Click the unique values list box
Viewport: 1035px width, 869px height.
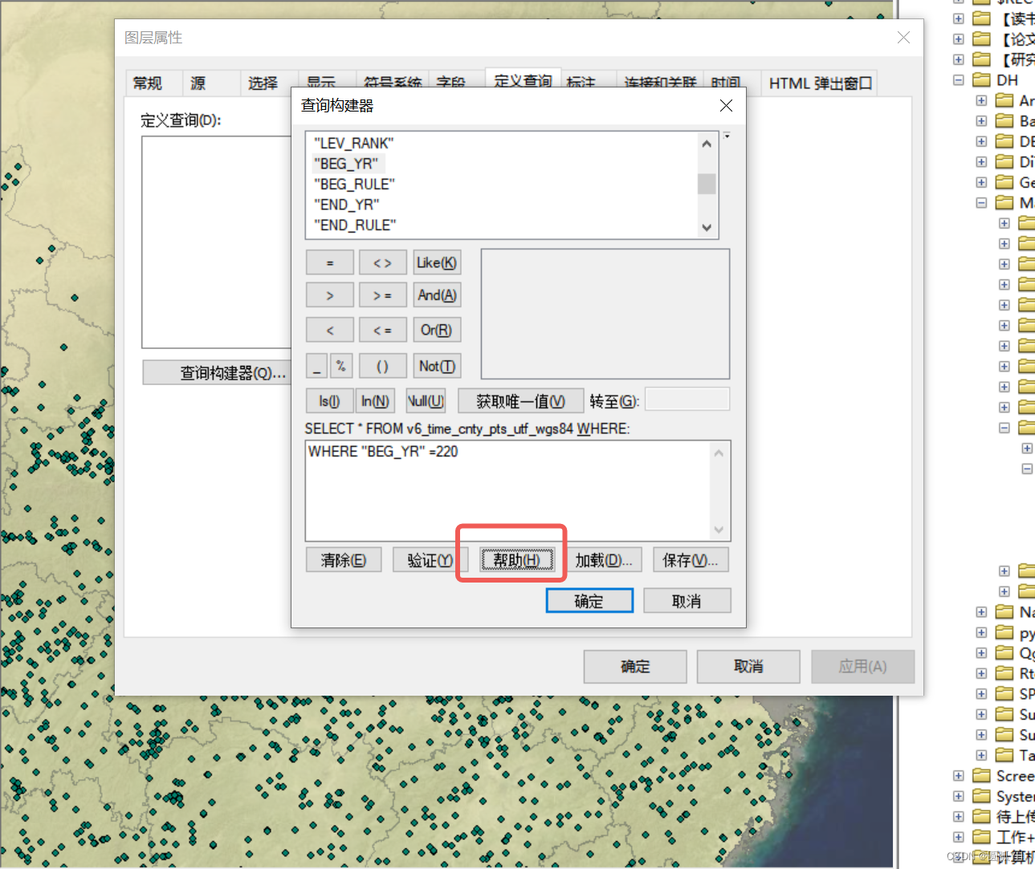pyautogui.click(x=605, y=314)
